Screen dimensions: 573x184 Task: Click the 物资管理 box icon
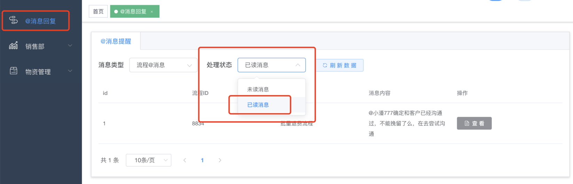click(13, 71)
